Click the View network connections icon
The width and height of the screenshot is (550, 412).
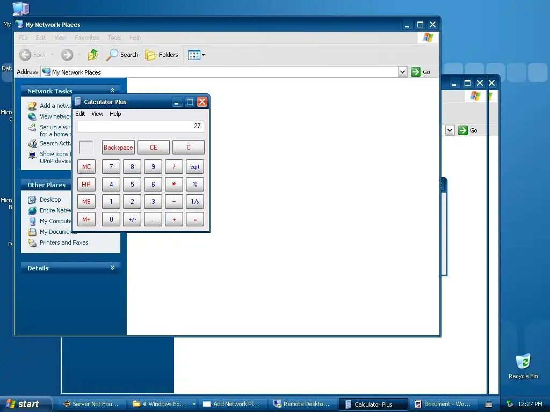click(32, 116)
